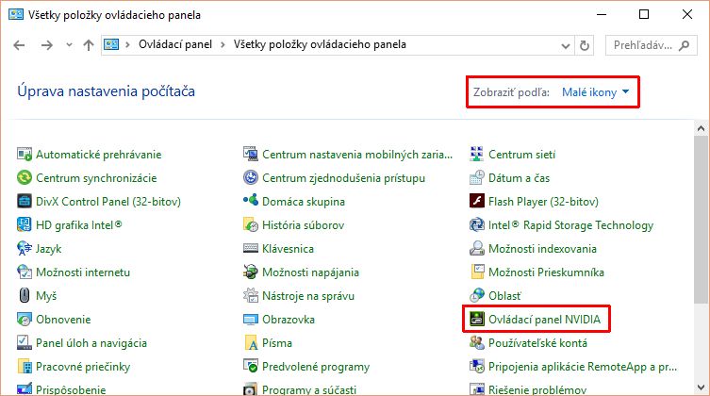Click Centrum zjednodušenia prístupu icon
Image resolution: width=710 pixels, height=396 pixels.
pyautogui.click(x=251, y=178)
